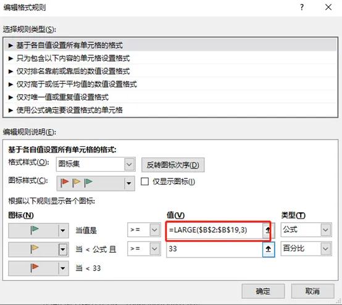Click the red flag icon in third rule row
This screenshot has width=342, height=305.
tap(35, 268)
